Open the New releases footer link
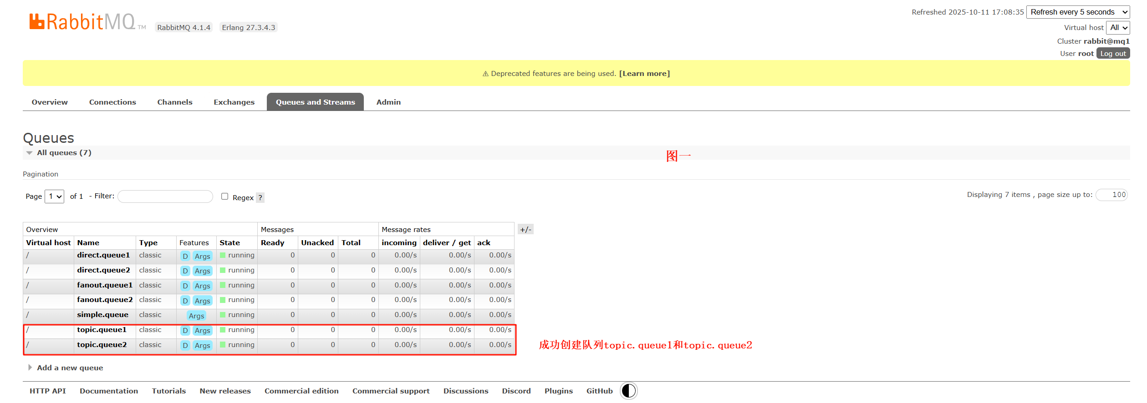 pyautogui.click(x=225, y=391)
